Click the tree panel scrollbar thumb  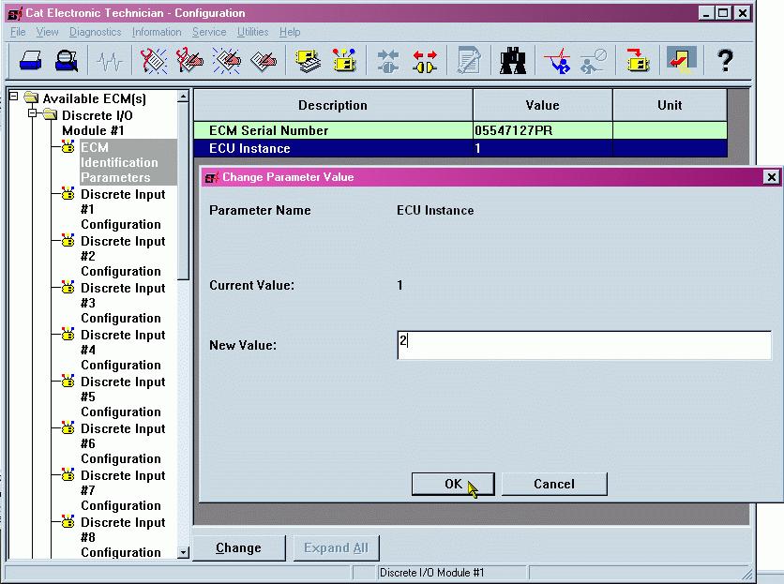(184, 191)
